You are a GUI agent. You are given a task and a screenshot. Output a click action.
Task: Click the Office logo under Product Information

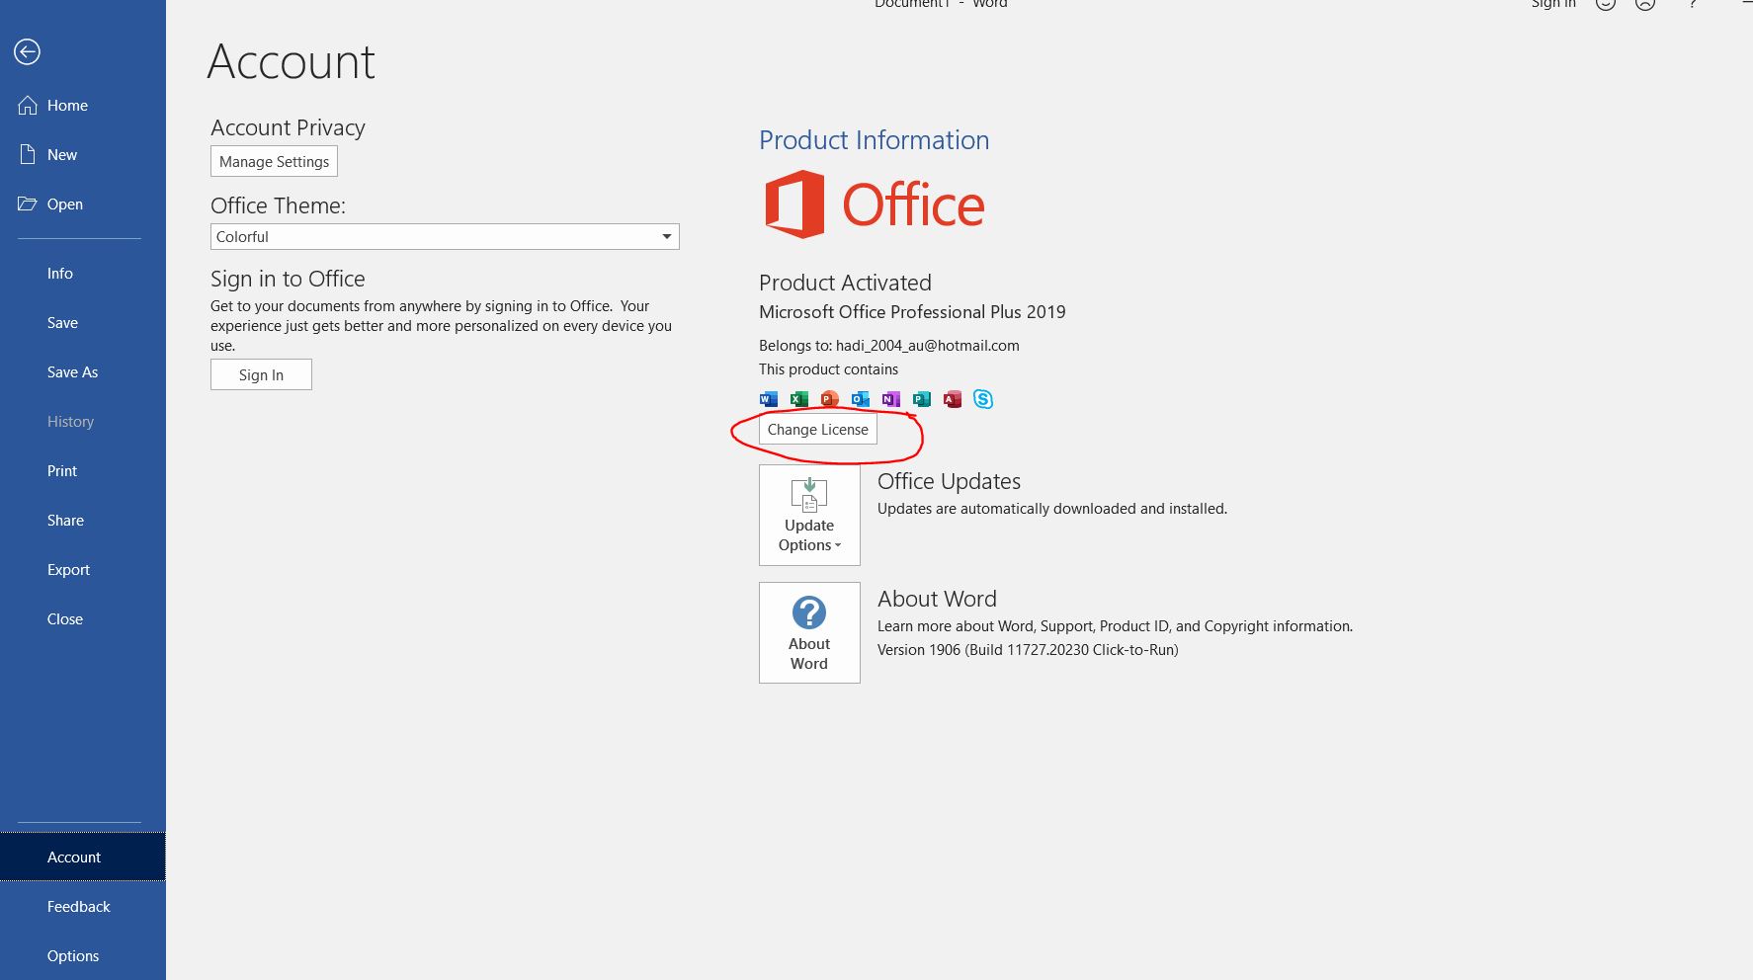[x=875, y=204]
